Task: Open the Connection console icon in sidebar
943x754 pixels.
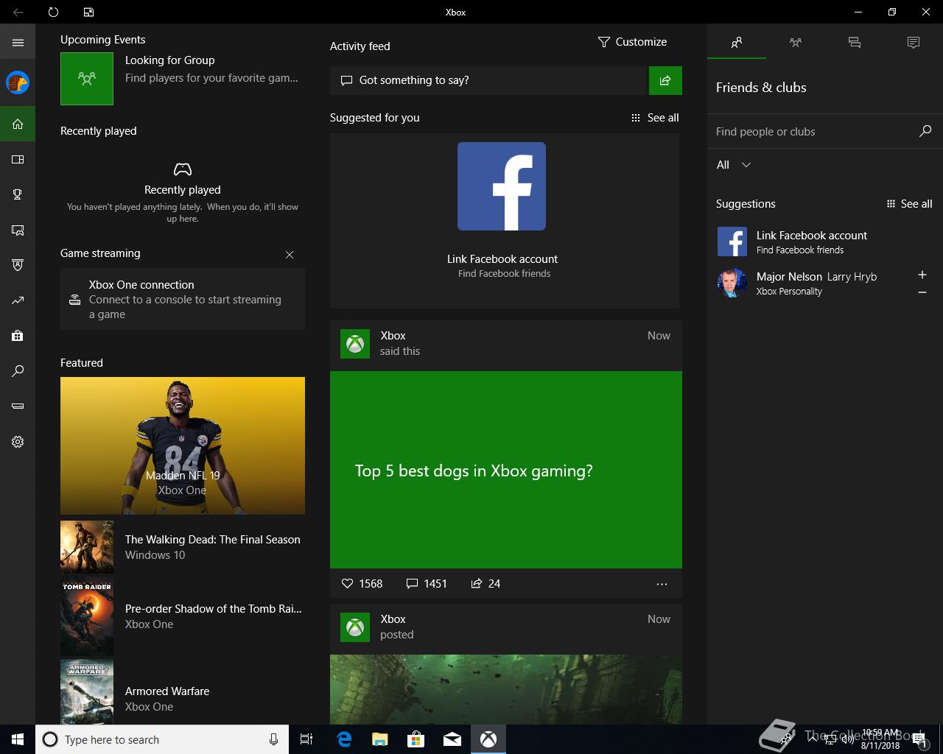Action: pos(18,406)
